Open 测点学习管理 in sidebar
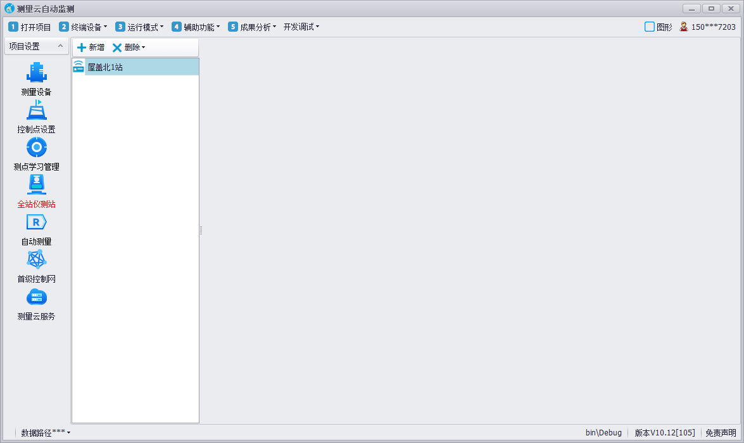The width and height of the screenshot is (744, 443). (x=36, y=148)
